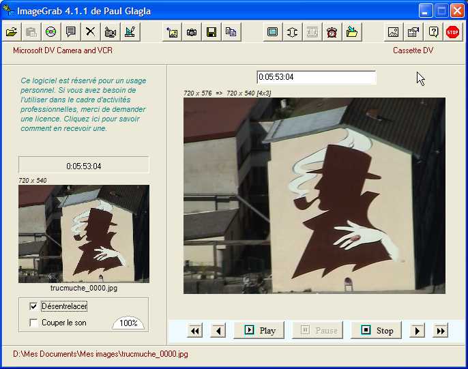Copy image using the copy documents icon
This screenshot has height=369, width=468.
pos(231,31)
